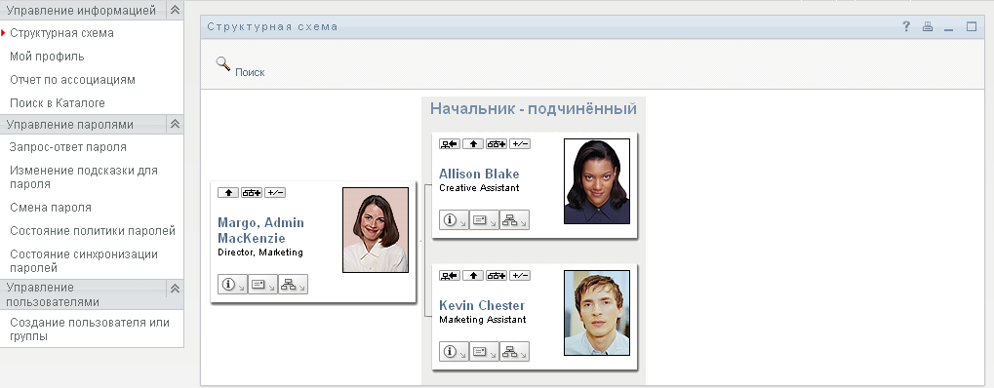Click Margo MacKenzie's photo
This screenshot has height=388, width=994.
[376, 230]
